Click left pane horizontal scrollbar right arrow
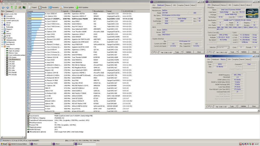 point(24,137)
